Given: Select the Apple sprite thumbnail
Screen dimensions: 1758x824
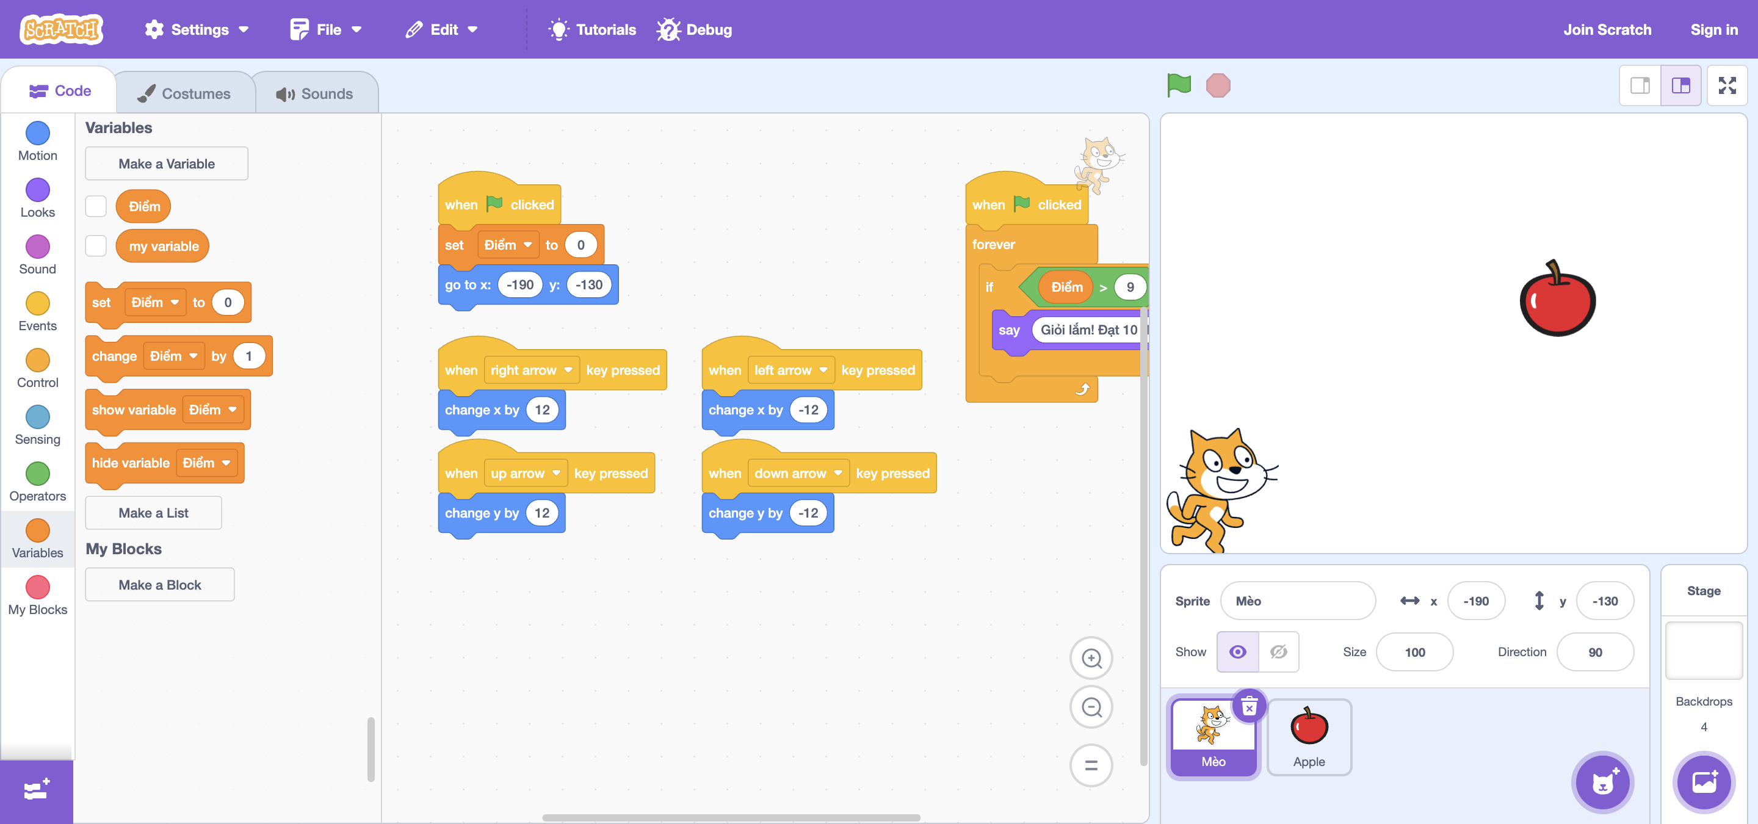Looking at the screenshot, I should pyautogui.click(x=1308, y=737).
